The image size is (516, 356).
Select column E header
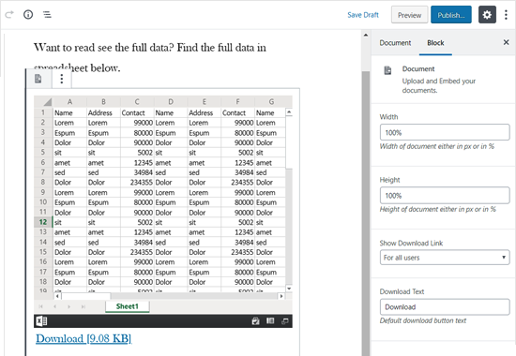(x=204, y=101)
